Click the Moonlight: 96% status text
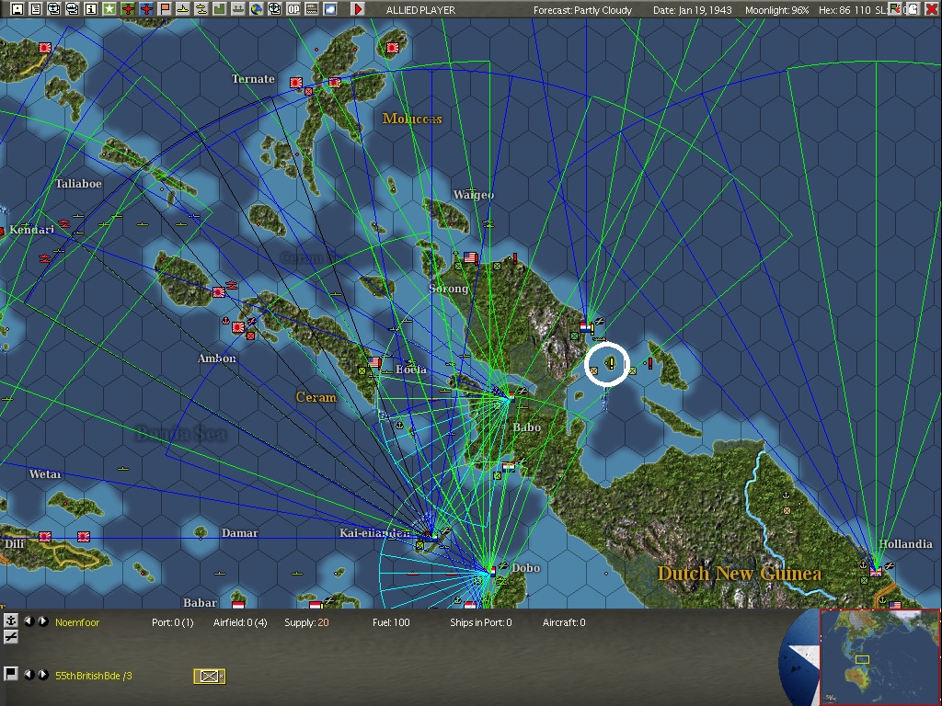The image size is (942, 706). (x=776, y=10)
